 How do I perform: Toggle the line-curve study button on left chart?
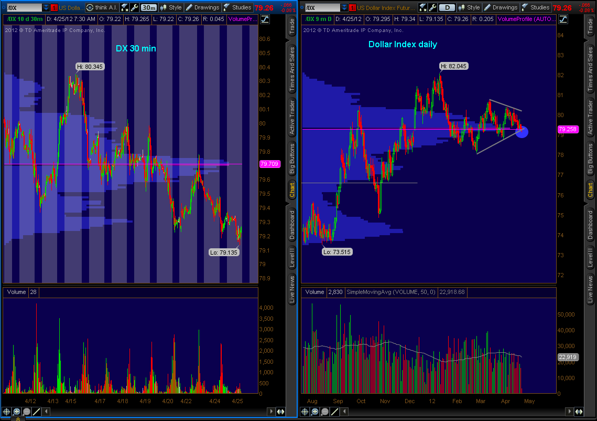[x=264, y=19]
